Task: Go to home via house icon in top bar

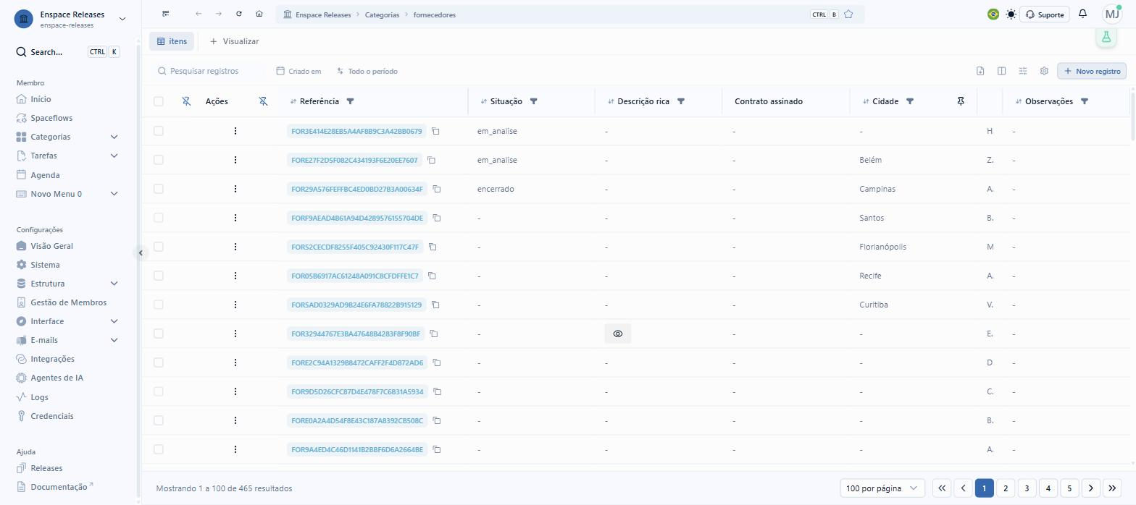Action: (259, 14)
